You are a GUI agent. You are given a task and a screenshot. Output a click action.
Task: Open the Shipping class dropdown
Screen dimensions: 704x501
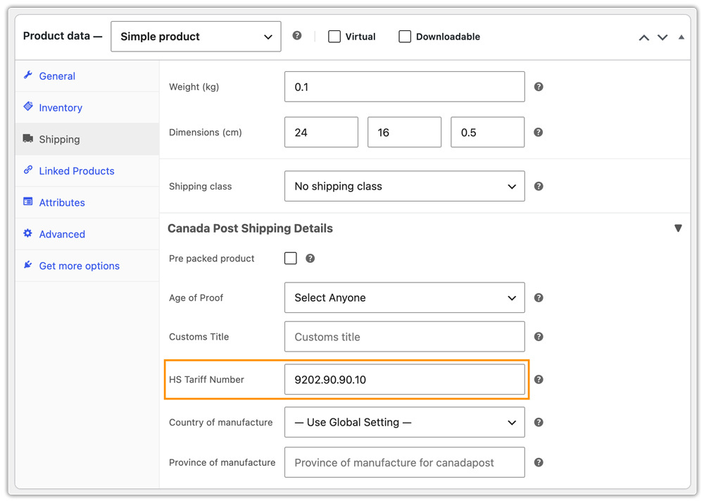pyautogui.click(x=405, y=186)
